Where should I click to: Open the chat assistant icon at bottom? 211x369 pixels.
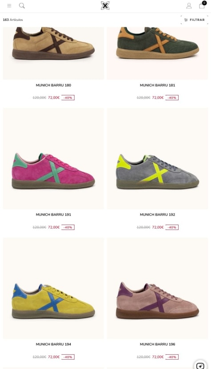click(x=200, y=365)
